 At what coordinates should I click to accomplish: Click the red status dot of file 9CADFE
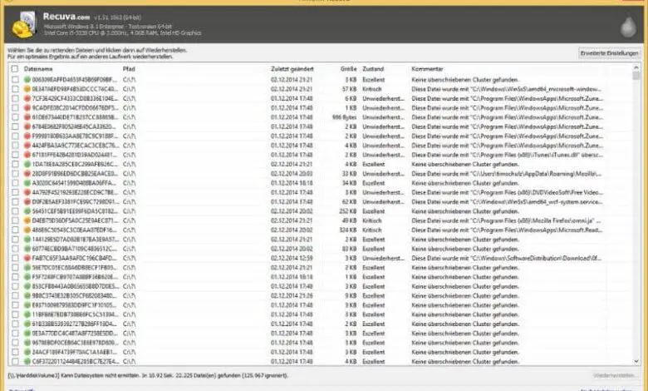(x=27, y=108)
